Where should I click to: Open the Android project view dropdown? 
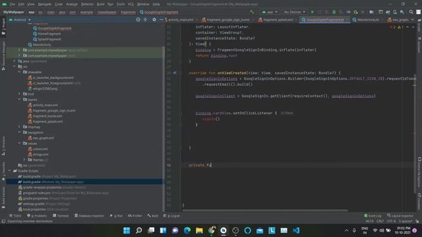click(x=20, y=20)
